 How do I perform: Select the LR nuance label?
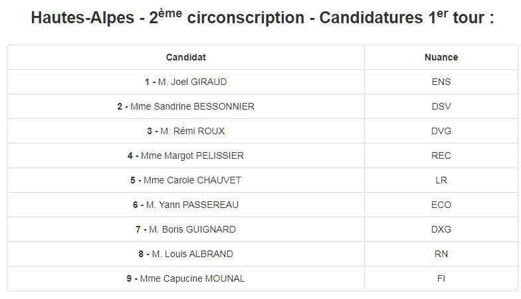coord(441,180)
